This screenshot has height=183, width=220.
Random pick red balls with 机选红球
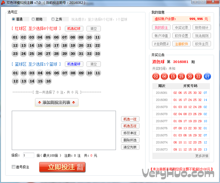tap(74, 29)
